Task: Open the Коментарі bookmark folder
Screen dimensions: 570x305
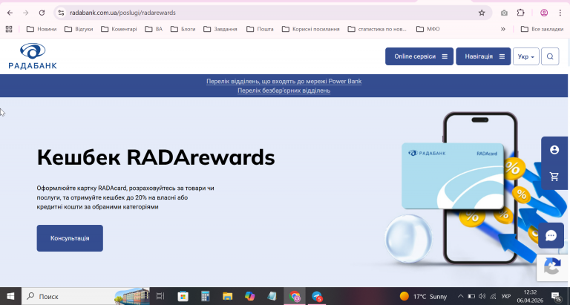Action: click(x=119, y=29)
